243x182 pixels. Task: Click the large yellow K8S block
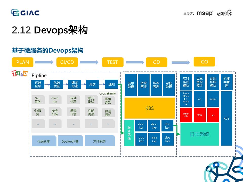tap(150, 108)
